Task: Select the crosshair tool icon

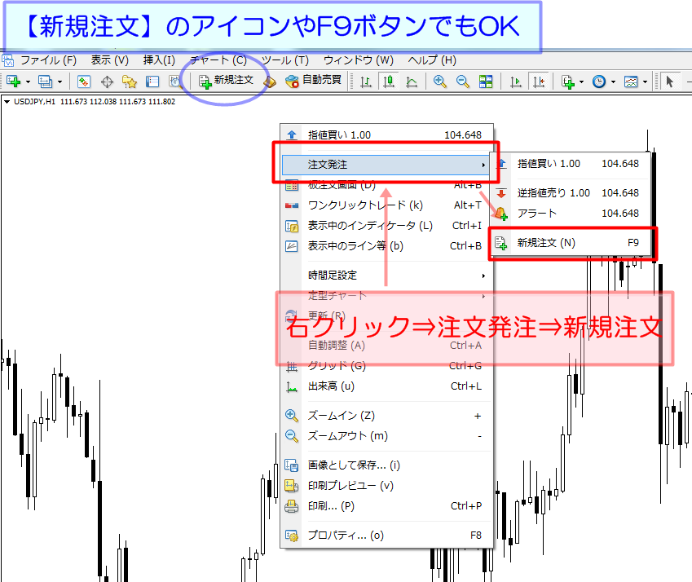Action: pos(107,82)
